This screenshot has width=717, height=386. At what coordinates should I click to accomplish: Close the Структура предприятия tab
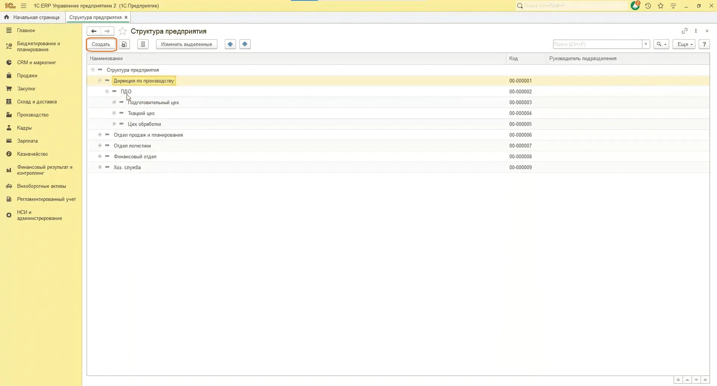coord(126,17)
